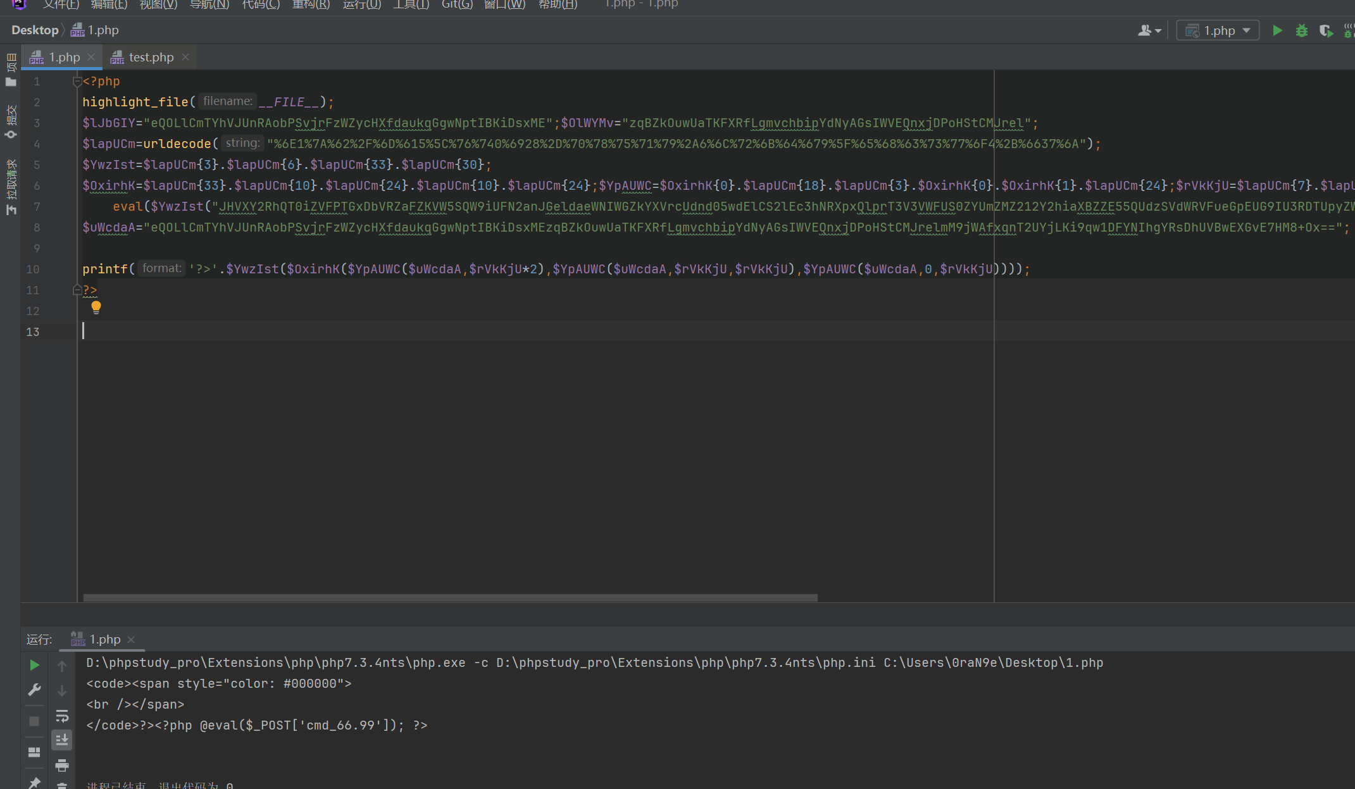Viewport: 1355px width, 789px height.
Task: Open the 1.php run configuration dropdown
Action: (1218, 30)
